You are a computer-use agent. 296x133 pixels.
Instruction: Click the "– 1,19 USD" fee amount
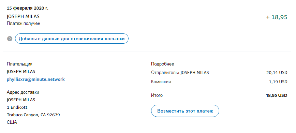(276, 82)
